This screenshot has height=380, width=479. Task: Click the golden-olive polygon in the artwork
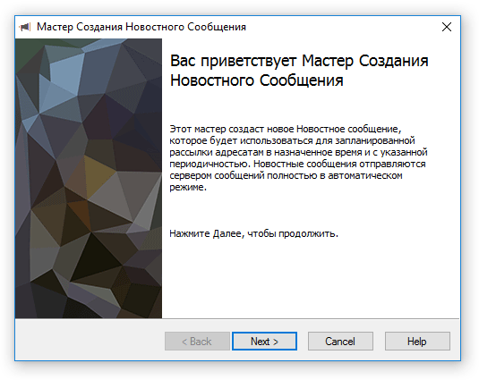[98, 173]
